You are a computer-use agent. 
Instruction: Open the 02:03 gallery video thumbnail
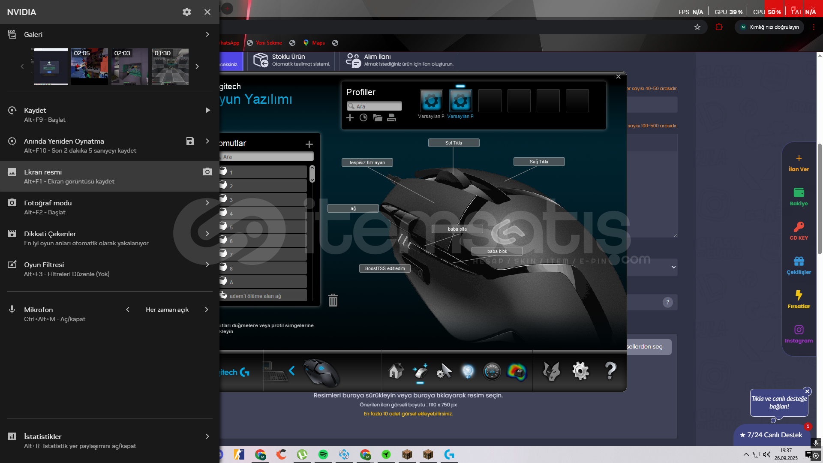coord(130,66)
